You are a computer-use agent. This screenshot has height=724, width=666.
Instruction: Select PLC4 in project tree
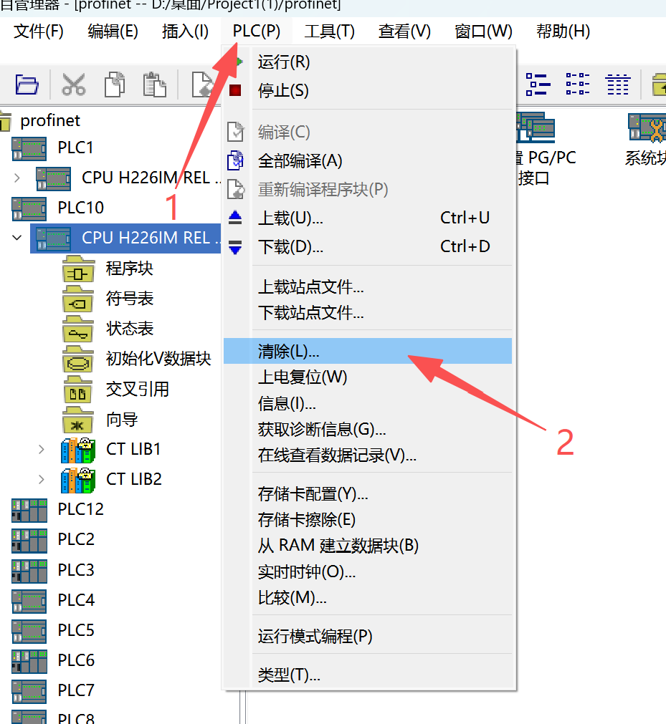(76, 600)
